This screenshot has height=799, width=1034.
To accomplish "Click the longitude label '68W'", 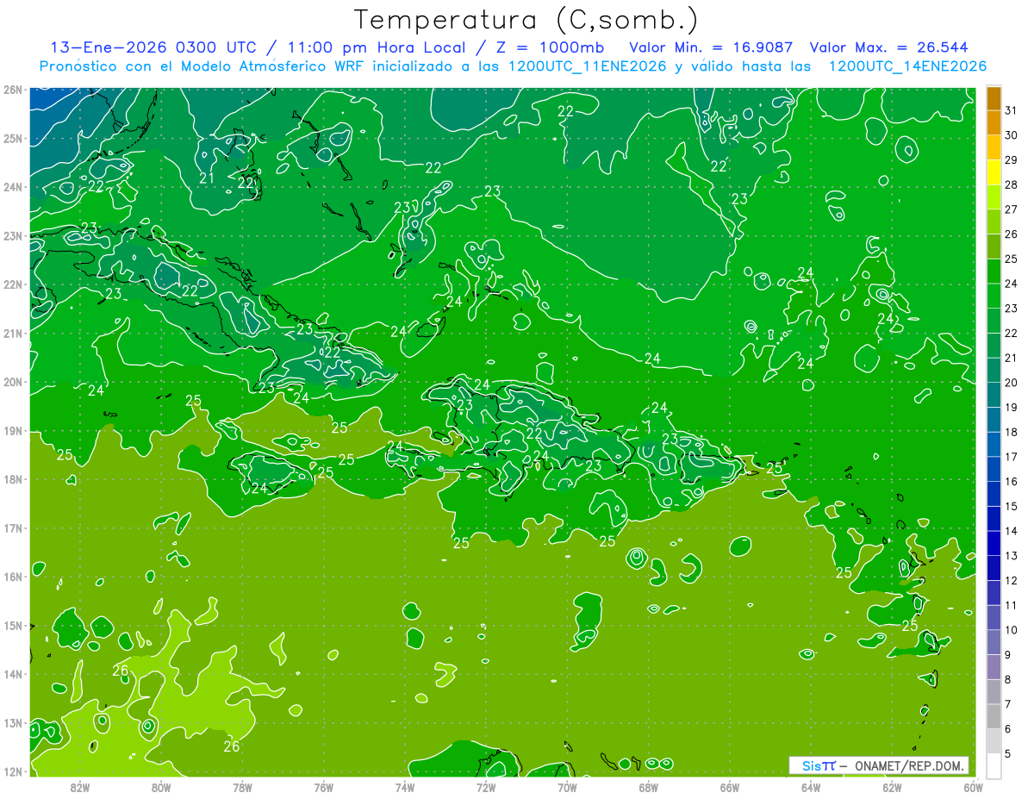I will tap(649, 787).
